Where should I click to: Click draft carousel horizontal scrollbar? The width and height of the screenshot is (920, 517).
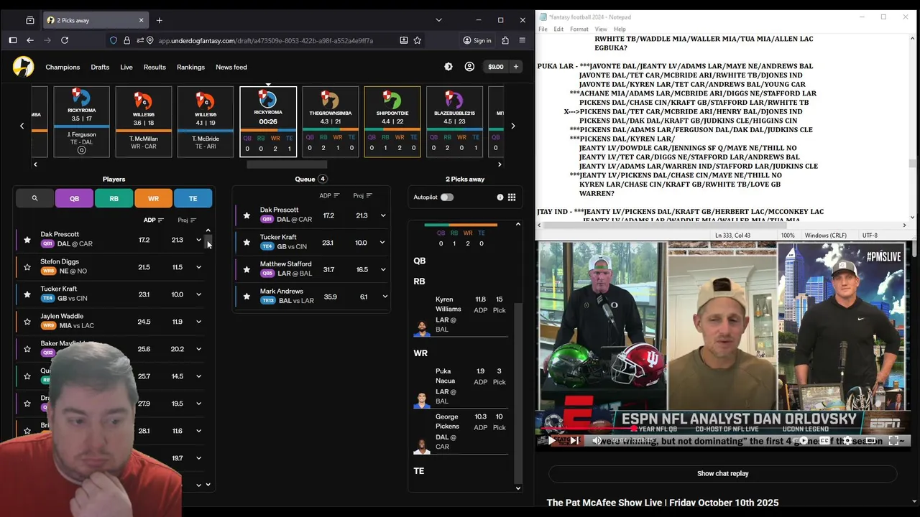(x=286, y=164)
